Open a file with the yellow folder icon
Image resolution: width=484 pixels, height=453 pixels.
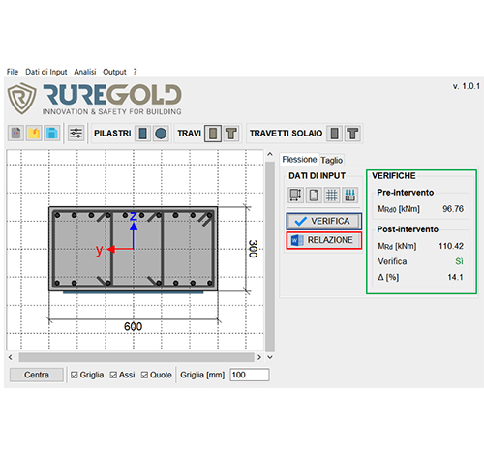coord(34,133)
